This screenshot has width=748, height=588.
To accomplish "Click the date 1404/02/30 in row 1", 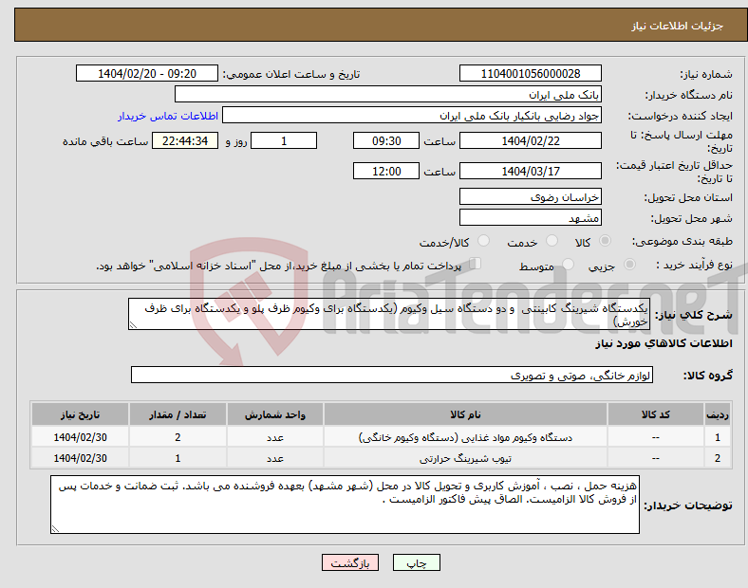I will pyautogui.click(x=80, y=437).
